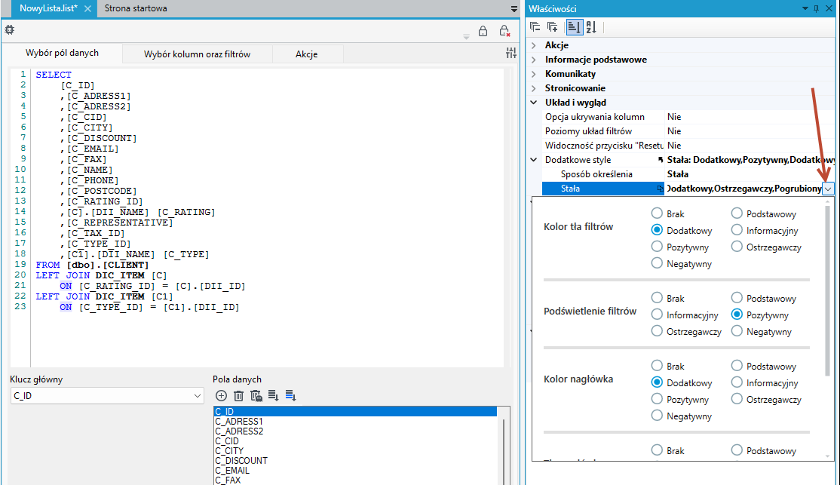The image size is (840, 485).
Task: Click the plain trash icon under Pola danych
Action: 238,395
